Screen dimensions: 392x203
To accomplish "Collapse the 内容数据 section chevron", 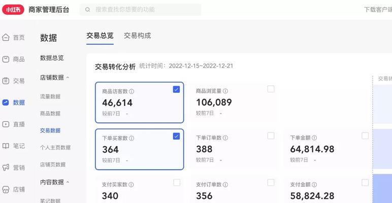I will pos(68,182).
